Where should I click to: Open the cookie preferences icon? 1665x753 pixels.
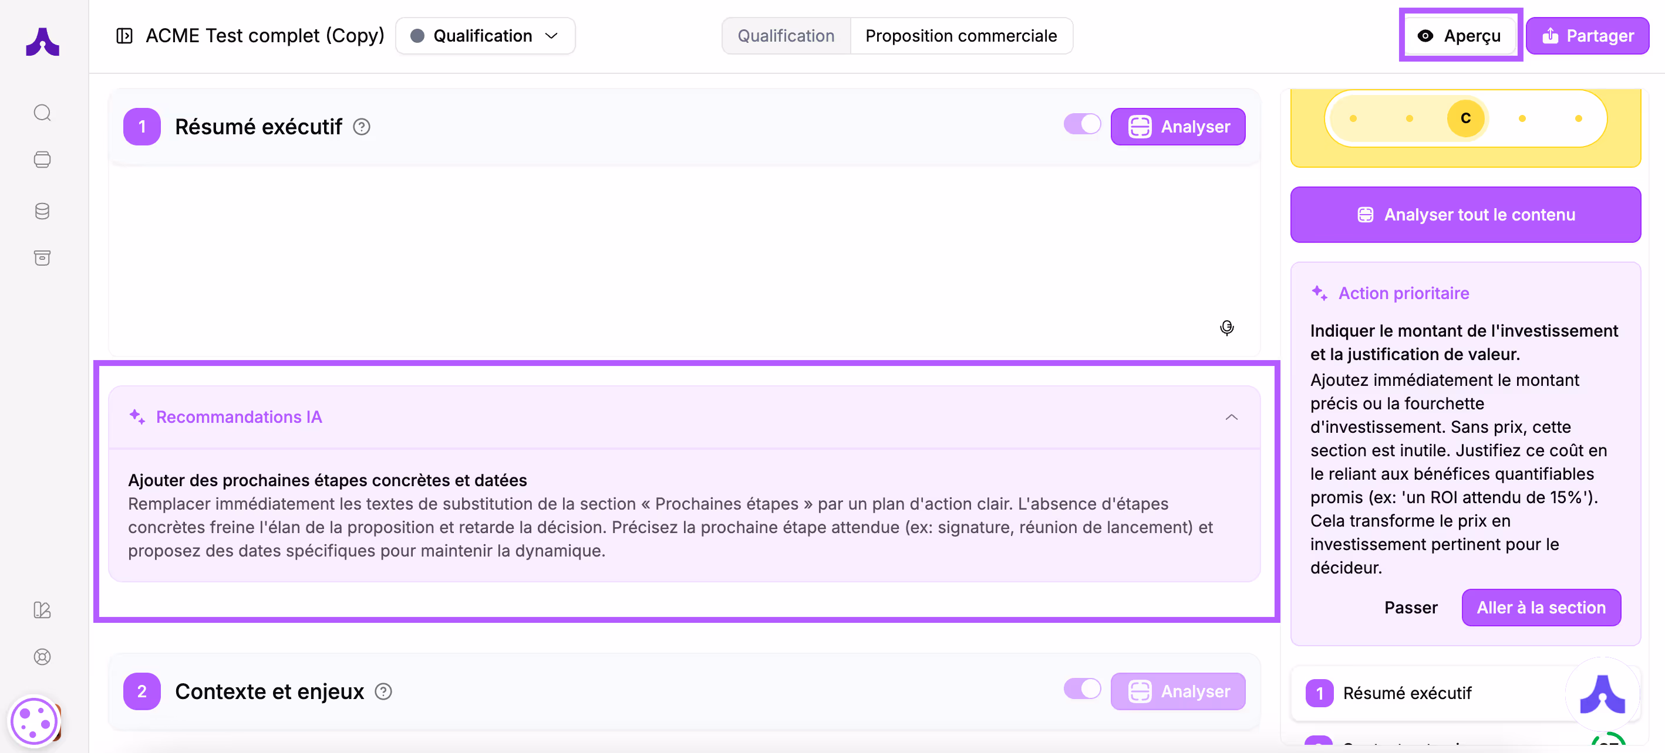click(x=33, y=722)
